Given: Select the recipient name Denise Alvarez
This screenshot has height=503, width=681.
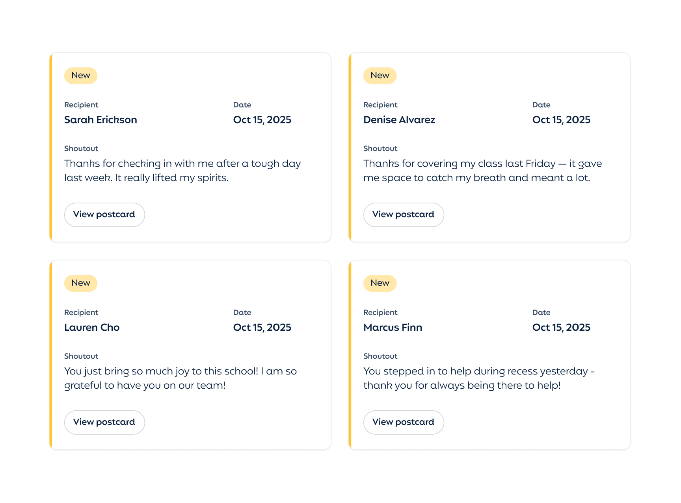Looking at the screenshot, I should coord(399,120).
